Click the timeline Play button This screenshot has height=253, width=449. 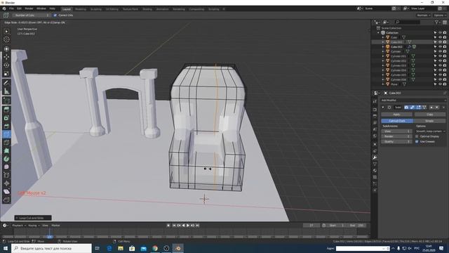(188, 226)
